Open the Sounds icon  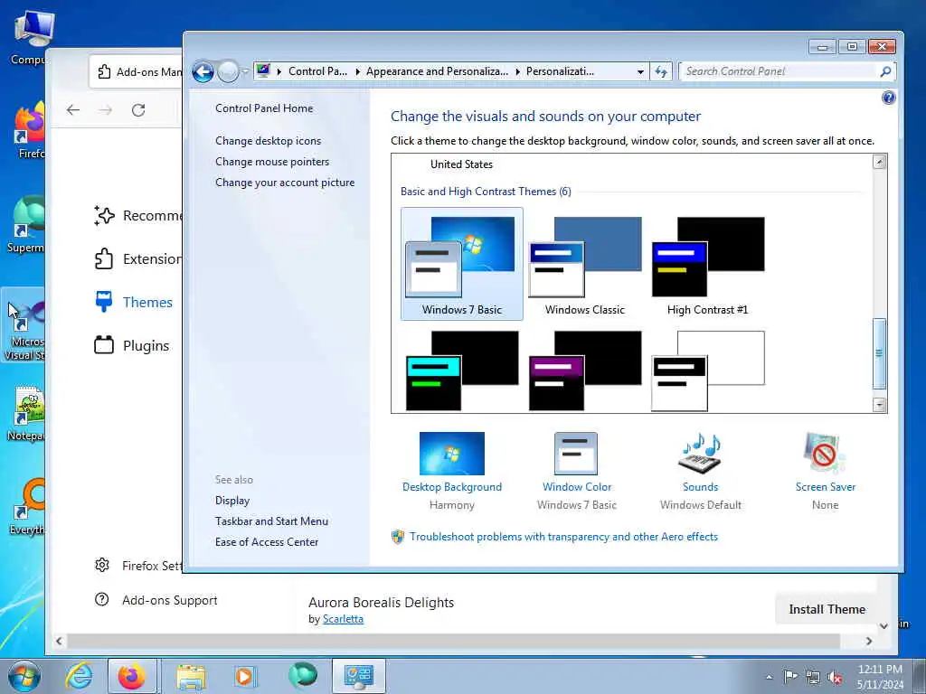[701, 454]
